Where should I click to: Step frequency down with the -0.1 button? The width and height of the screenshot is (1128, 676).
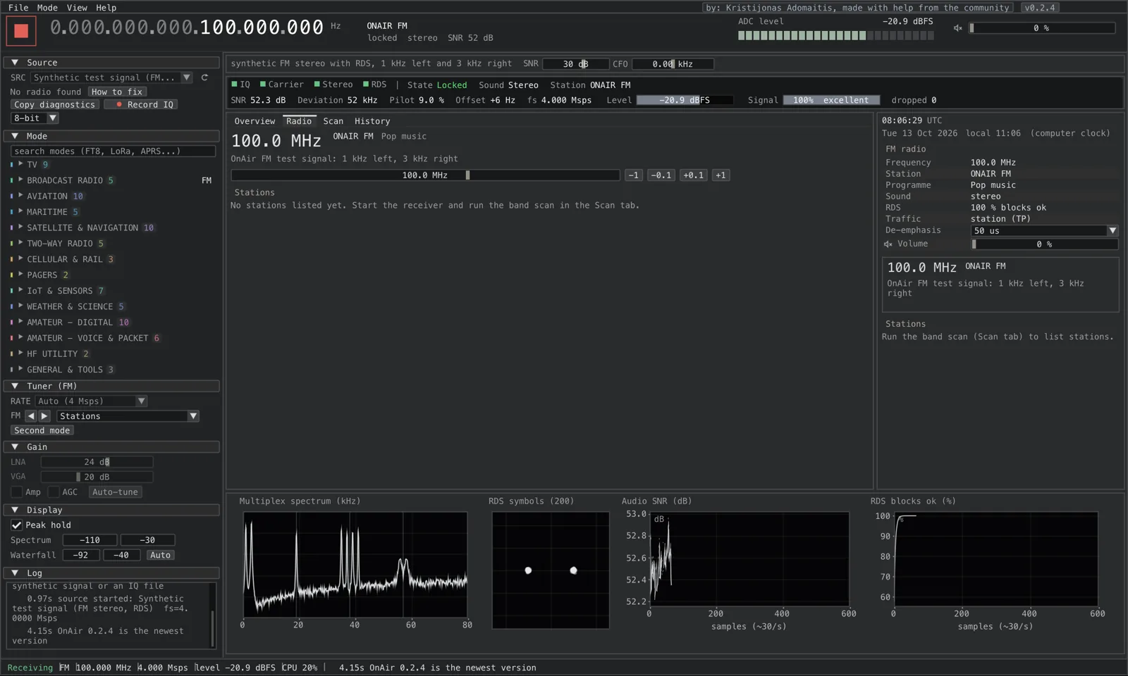[661, 175]
